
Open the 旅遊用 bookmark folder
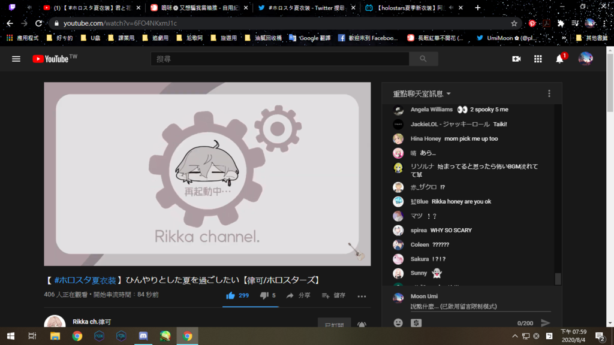(224, 38)
